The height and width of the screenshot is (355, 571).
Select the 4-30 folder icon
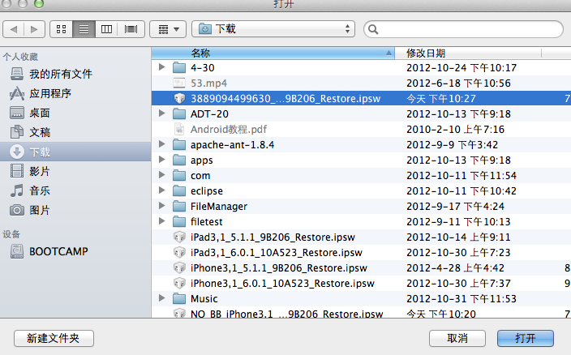coord(179,67)
